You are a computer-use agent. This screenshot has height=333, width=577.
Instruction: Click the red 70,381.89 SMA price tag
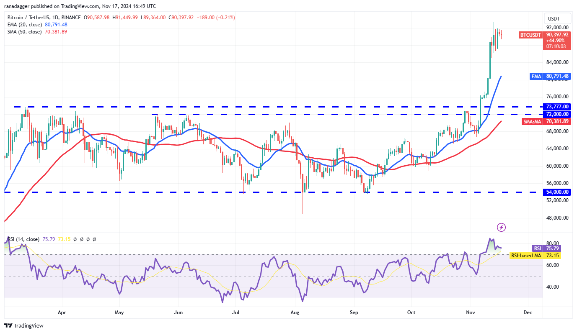coord(558,121)
